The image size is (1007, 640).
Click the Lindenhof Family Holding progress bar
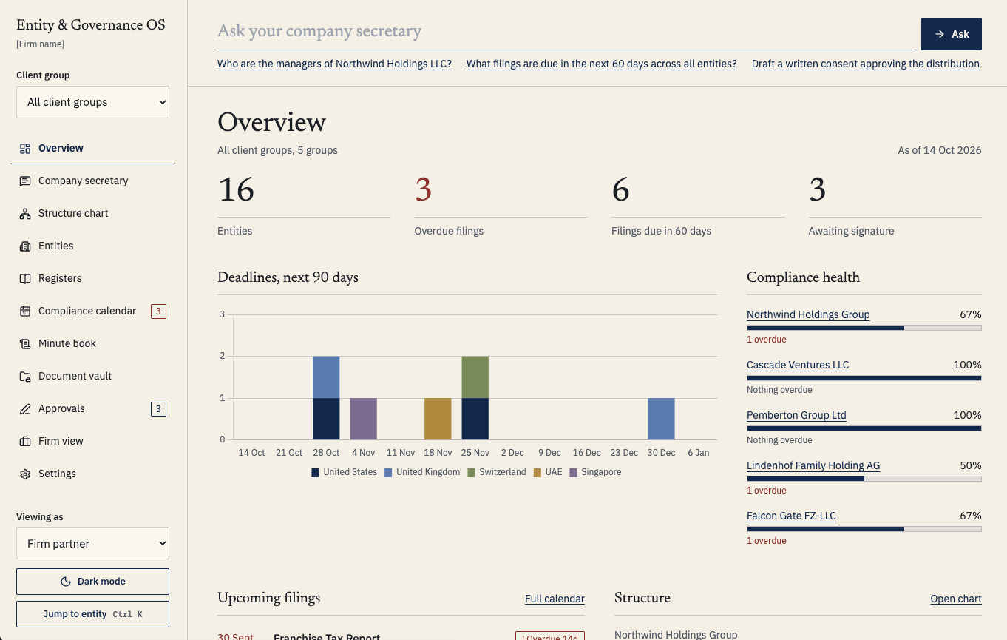point(864,479)
